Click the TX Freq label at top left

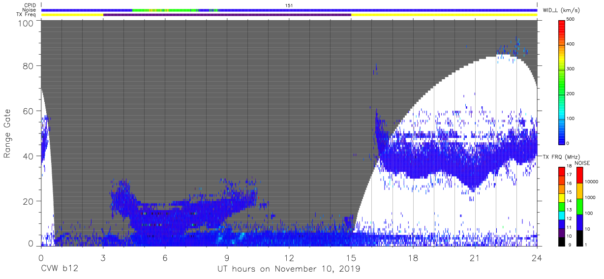coord(27,15)
